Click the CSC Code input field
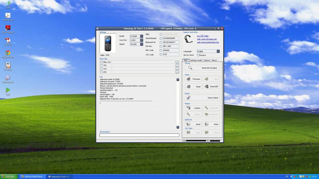Viewport: 319px width, 179px height. pyautogui.click(x=171, y=54)
